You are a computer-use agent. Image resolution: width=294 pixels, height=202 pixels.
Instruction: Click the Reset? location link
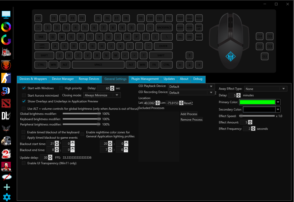click(x=188, y=103)
